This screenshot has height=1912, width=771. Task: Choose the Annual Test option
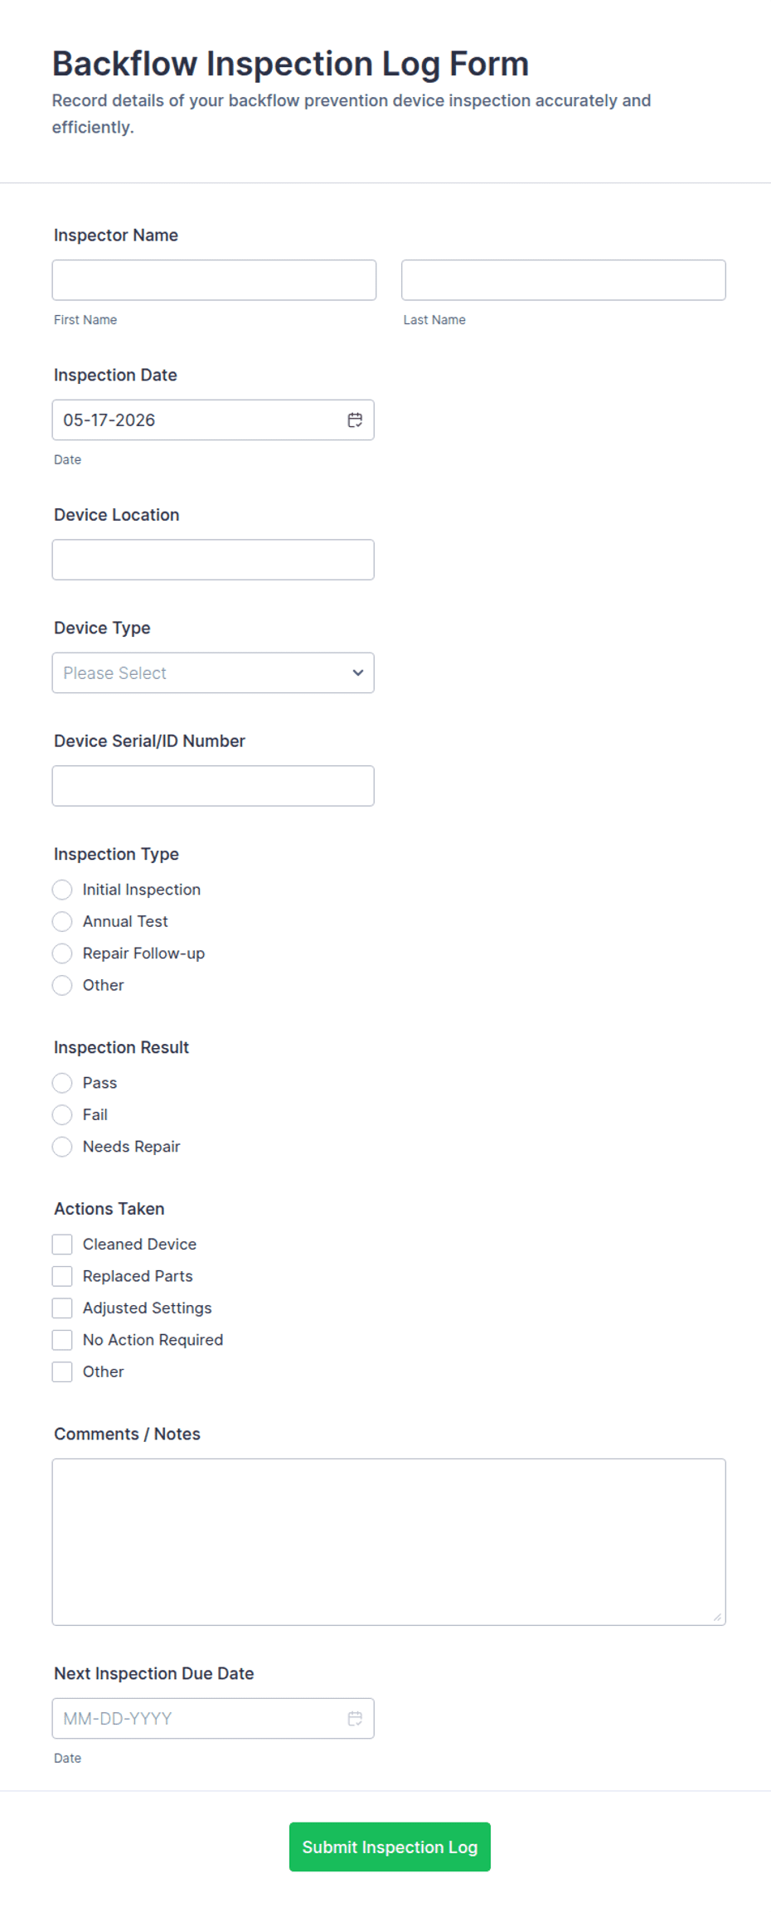pyautogui.click(x=62, y=922)
